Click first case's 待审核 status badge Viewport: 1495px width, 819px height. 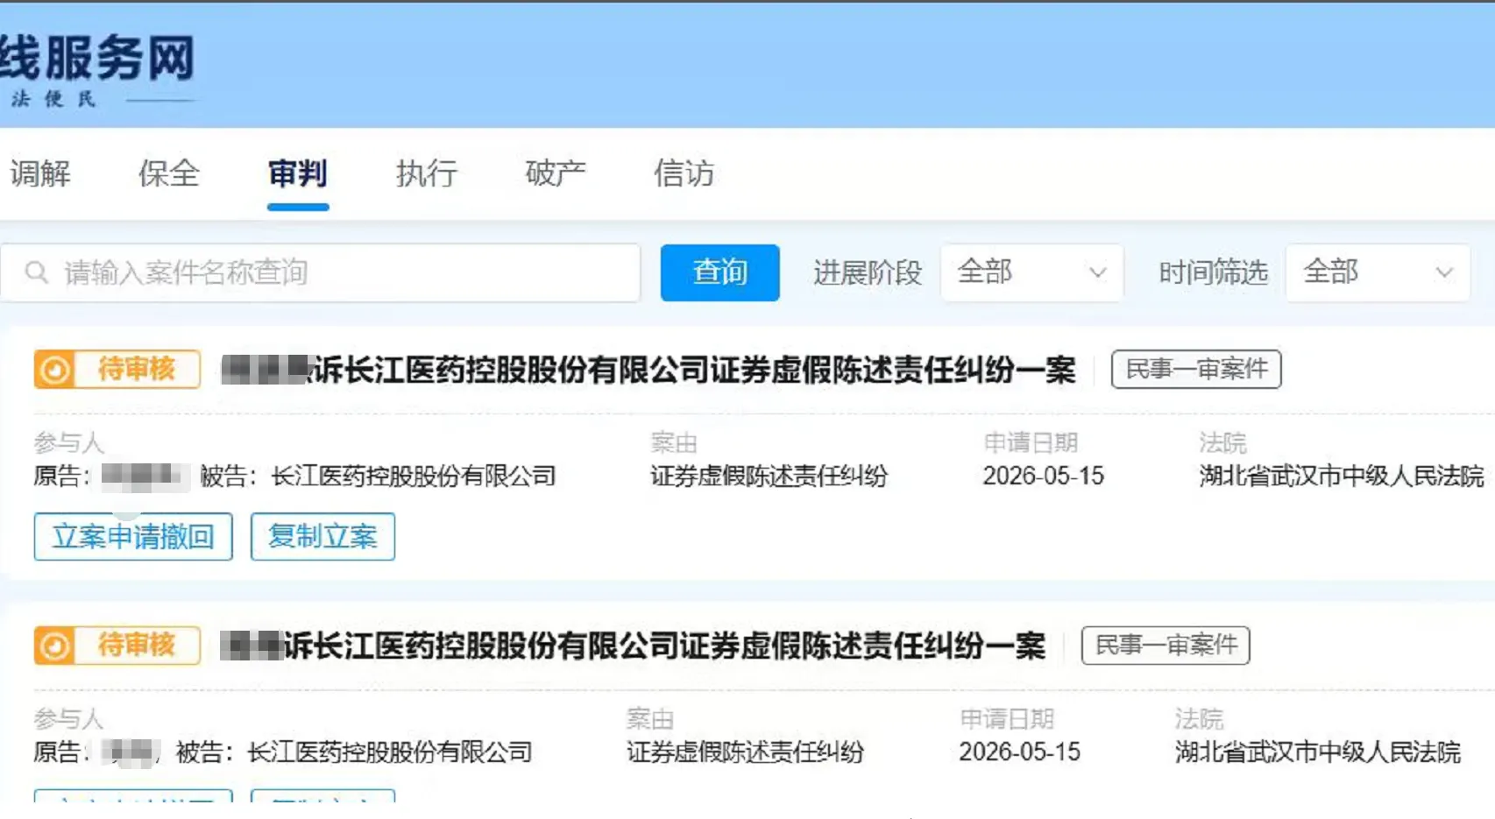point(117,370)
